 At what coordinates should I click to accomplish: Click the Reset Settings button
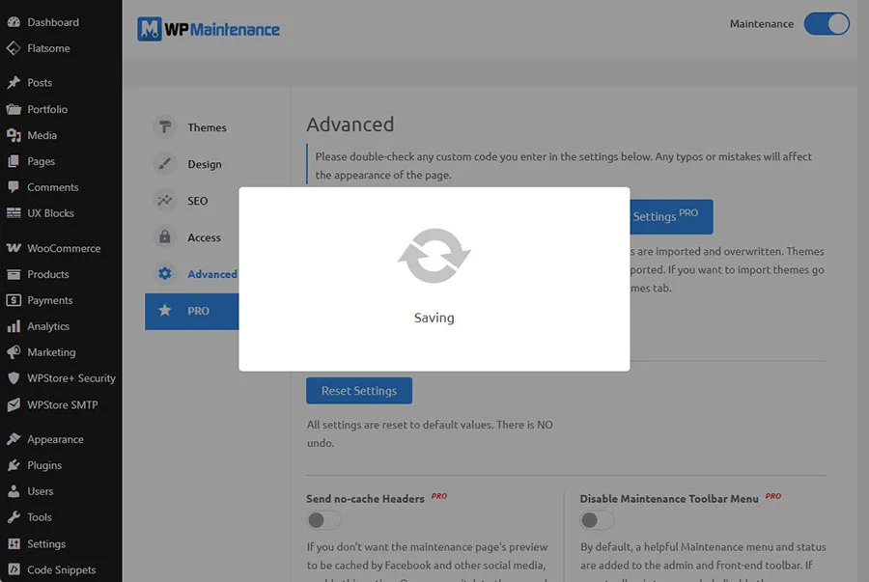coord(359,390)
